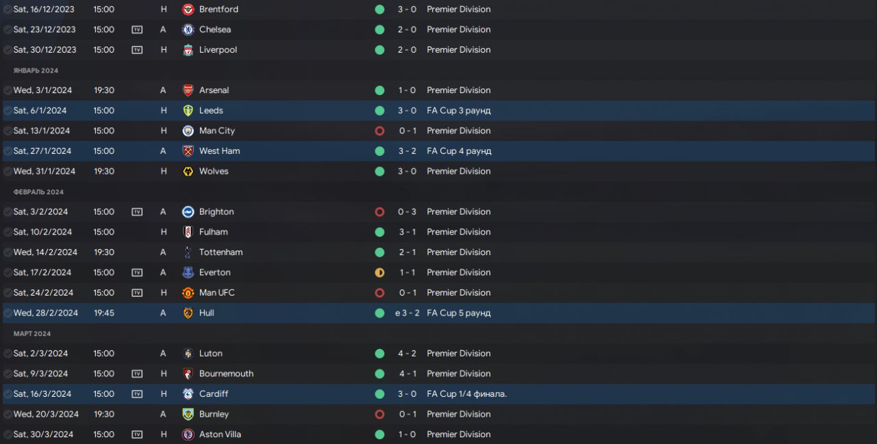
Task: Open the 4 - 2 score against Luton
Action: 408,354
